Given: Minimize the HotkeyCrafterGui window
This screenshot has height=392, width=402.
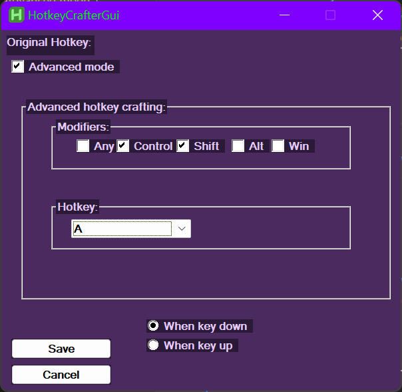Looking at the screenshot, I should coord(284,15).
